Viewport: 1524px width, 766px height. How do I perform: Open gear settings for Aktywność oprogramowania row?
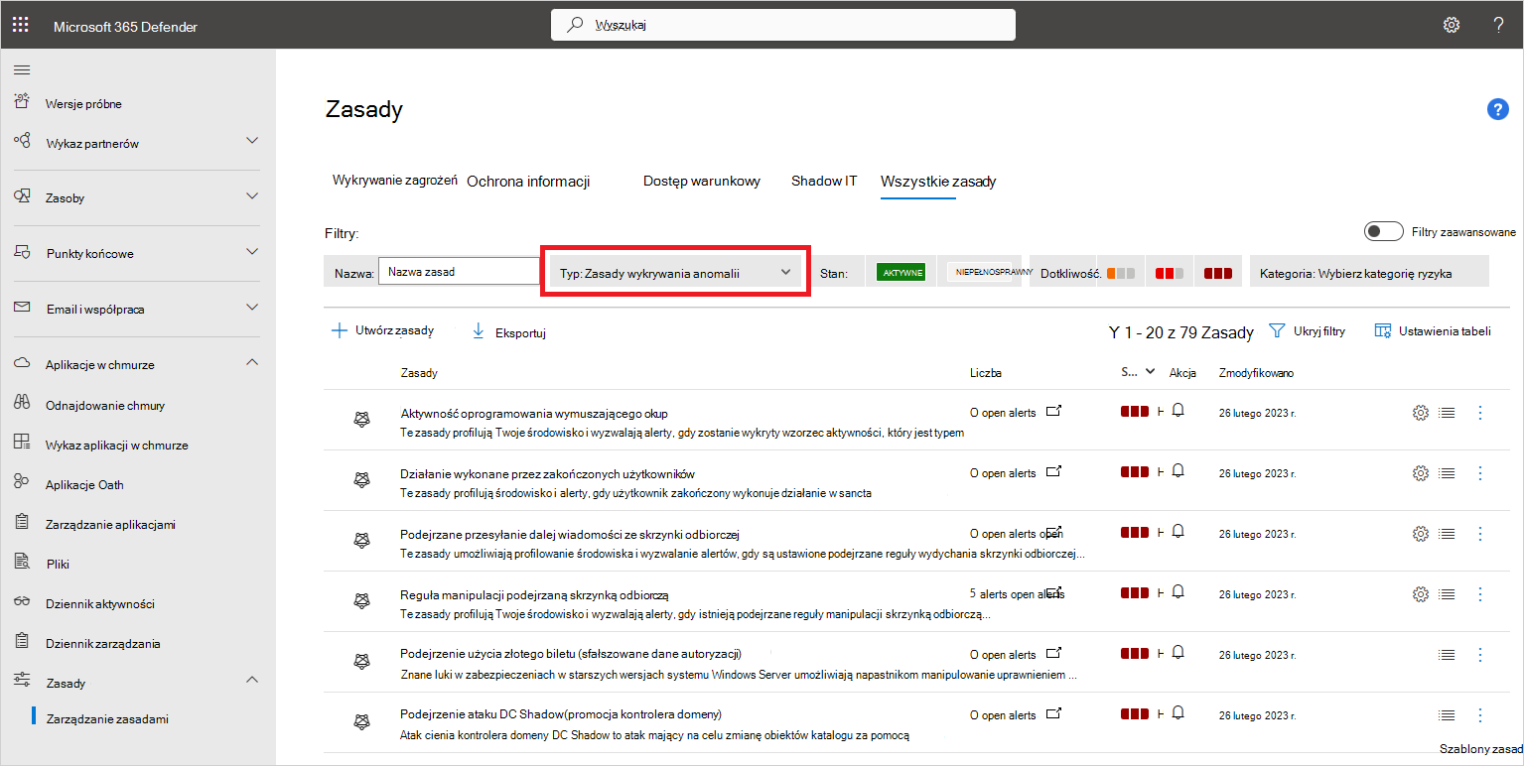click(1420, 413)
